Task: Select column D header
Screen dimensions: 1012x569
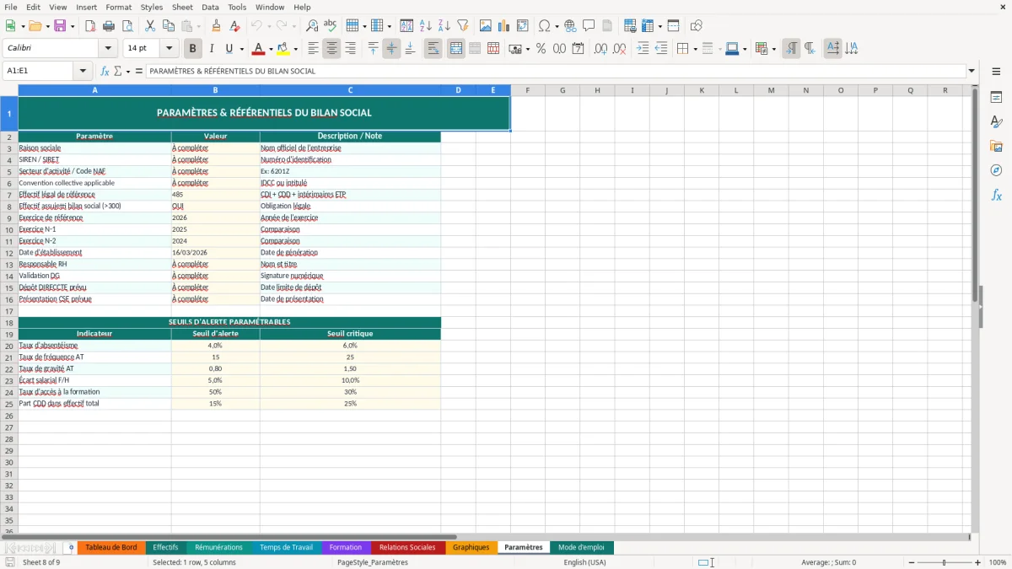Action: [458, 90]
